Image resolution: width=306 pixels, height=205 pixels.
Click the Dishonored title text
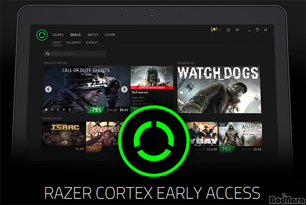tap(140, 92)
